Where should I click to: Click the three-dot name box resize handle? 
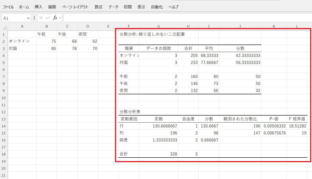point(34,18)
